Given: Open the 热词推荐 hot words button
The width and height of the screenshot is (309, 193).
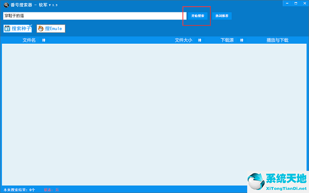Looking at the screenshot, I should (222, 16).
